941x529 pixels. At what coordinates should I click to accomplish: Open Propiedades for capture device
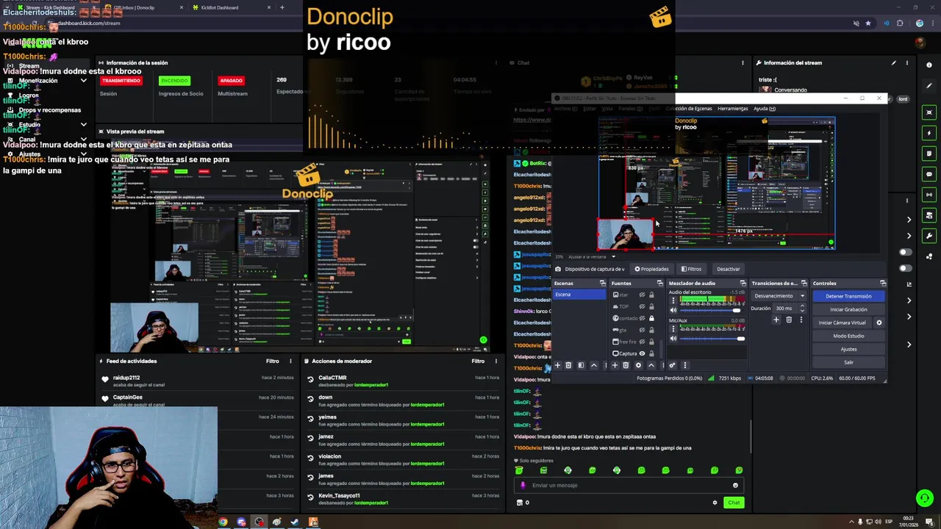pos(651,269)
